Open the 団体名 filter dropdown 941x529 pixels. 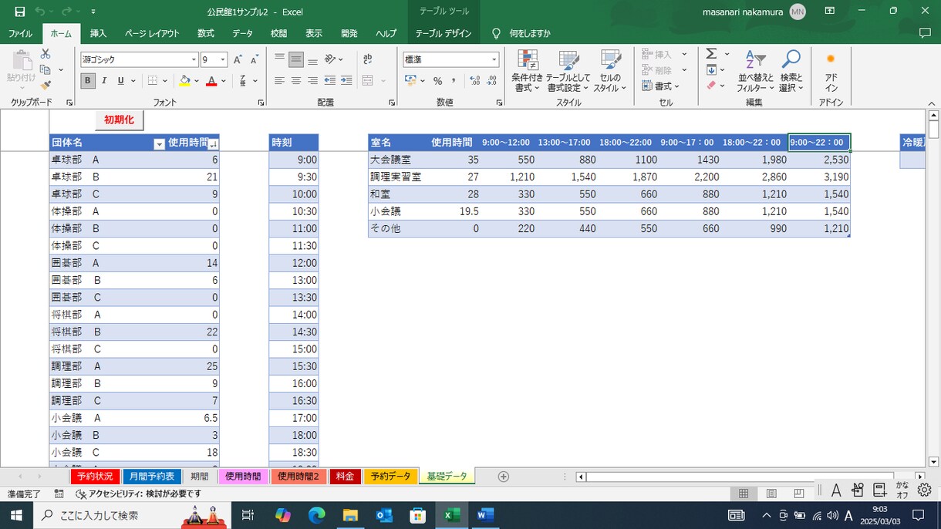pyautogui.click(x=159, y=143)
